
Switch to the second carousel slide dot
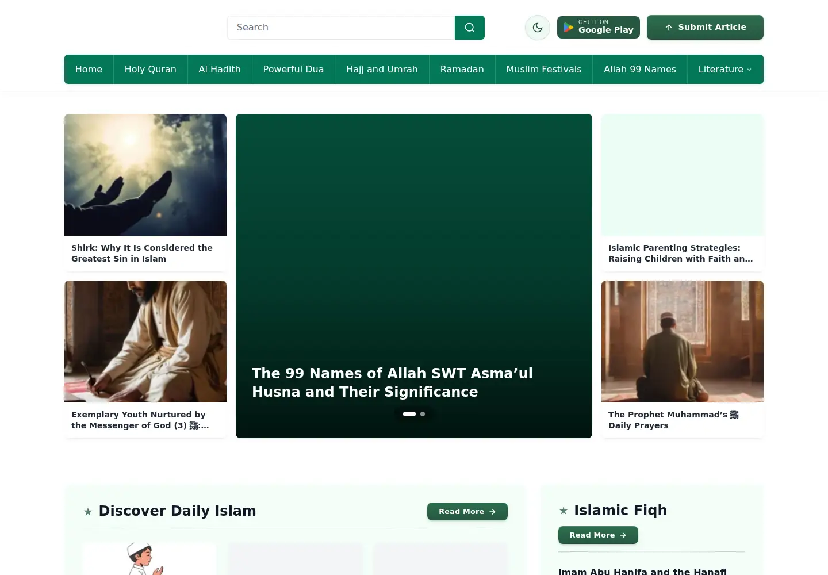pos(423,414)
